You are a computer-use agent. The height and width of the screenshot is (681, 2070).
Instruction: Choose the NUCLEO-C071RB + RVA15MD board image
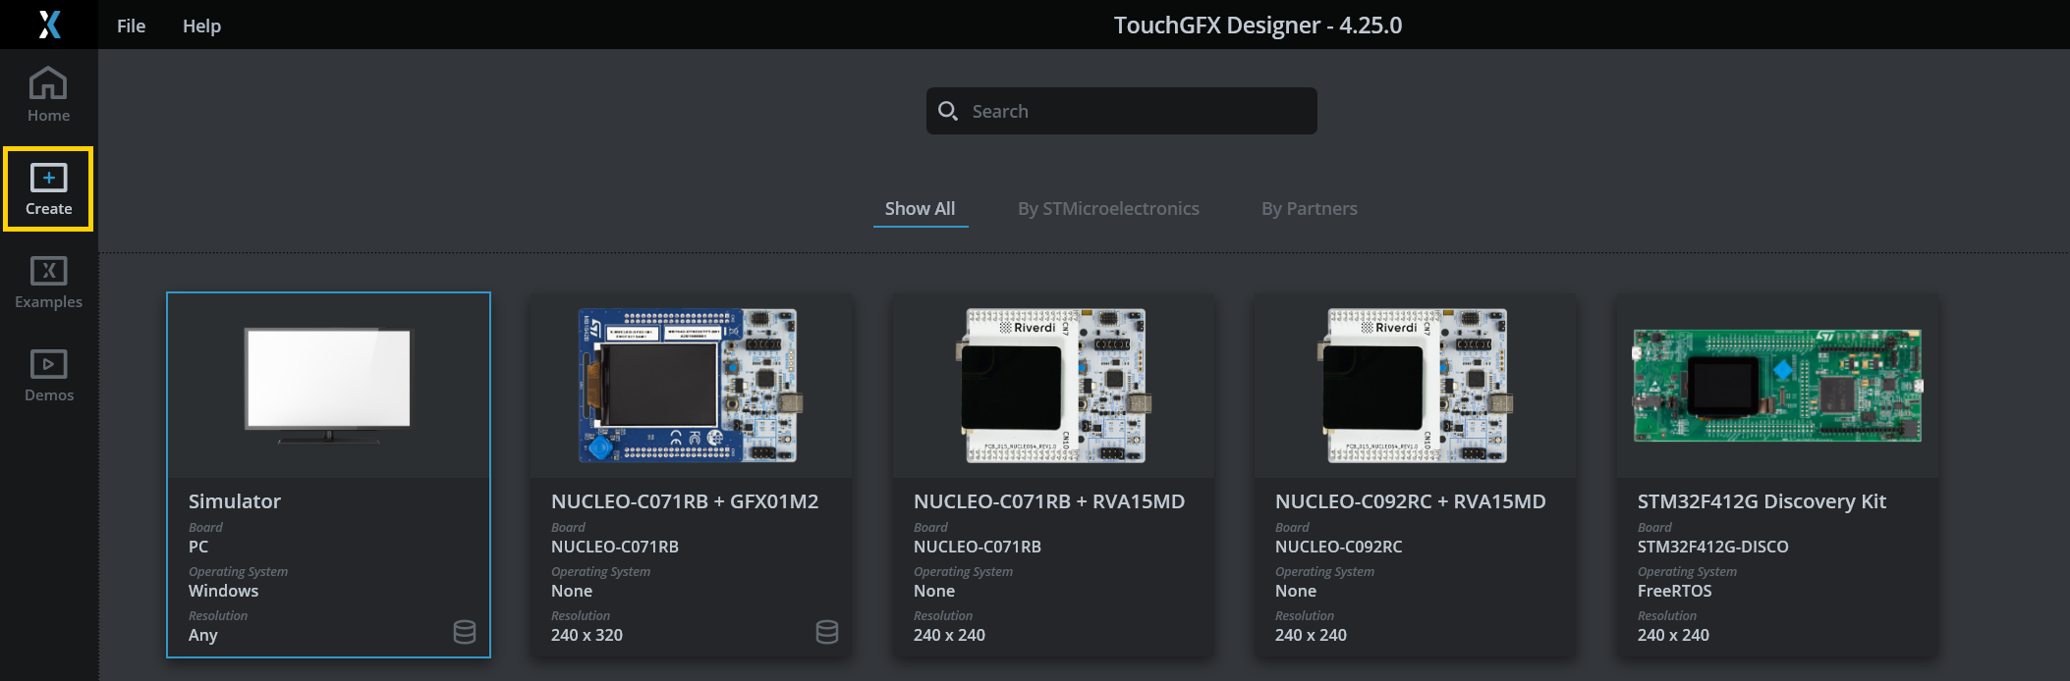click(1053, 385)
